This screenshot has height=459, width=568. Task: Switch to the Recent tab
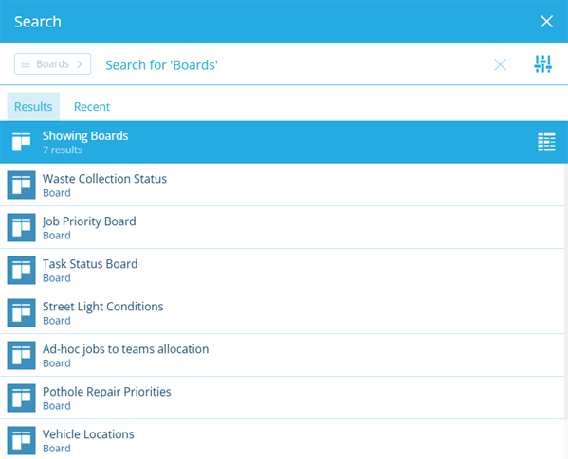pyautogui.click(x=92, y=107)
